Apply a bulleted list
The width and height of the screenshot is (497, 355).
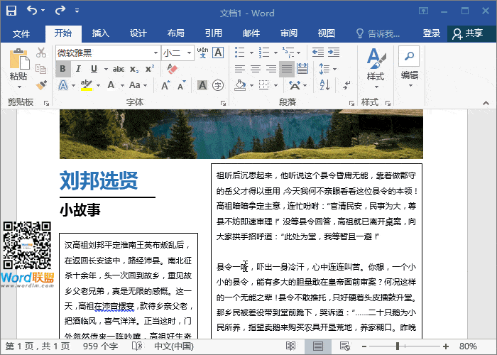click(240, 52)
